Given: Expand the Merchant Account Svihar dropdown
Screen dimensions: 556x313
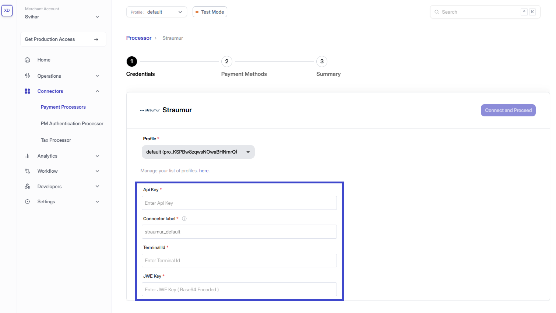Looking at the screenshot, I should [97, 17].
